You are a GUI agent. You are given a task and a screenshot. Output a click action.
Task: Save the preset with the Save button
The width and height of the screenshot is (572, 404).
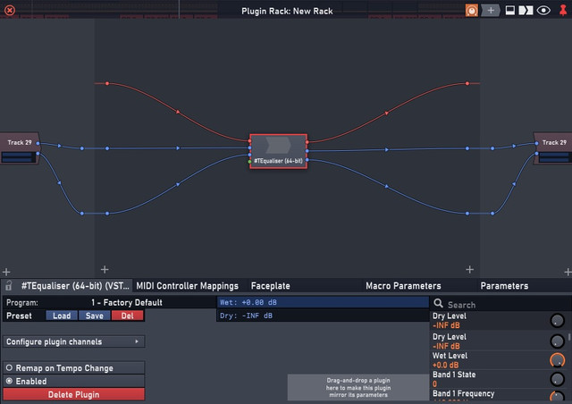(x=95, y=316)
